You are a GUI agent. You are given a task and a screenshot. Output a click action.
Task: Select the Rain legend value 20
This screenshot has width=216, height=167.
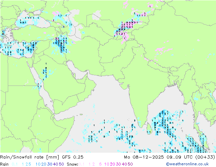(x=44, y=164)
